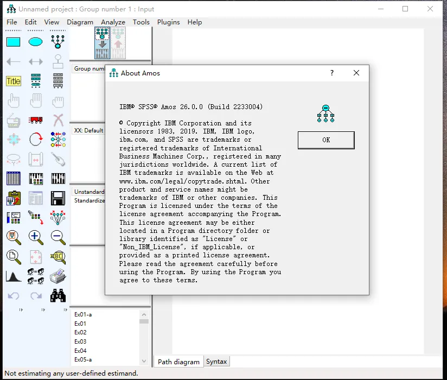447x380 pixels.
Task: Select the one-object-at-a-time hand tool
Action: pos(14,100)
